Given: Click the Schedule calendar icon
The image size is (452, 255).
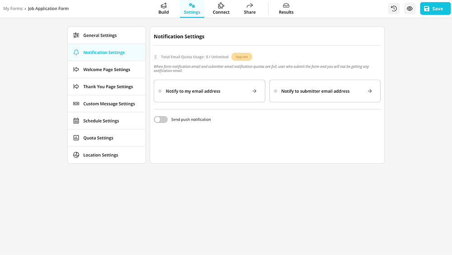Looking at the screenshot, I should click(76, 121).
